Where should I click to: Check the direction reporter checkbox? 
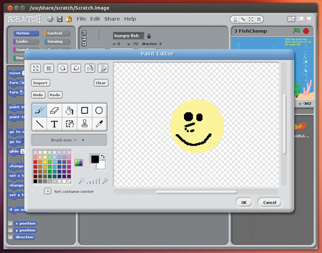pyautogui.click(x=10, y=237)
